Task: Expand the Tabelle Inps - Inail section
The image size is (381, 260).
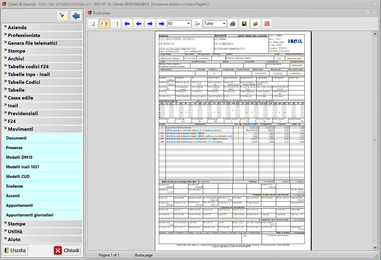Action: click(43, 74)
